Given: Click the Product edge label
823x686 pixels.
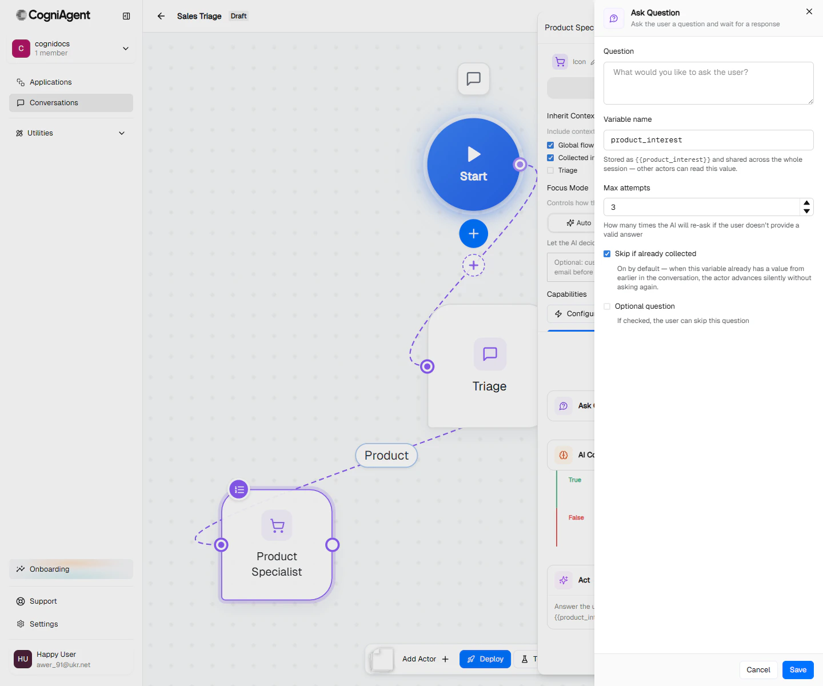Looking at the screenshot, I should coord(386,456).
